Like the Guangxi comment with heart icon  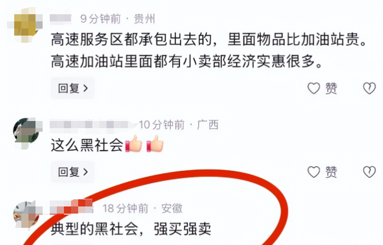coord(314,172)
